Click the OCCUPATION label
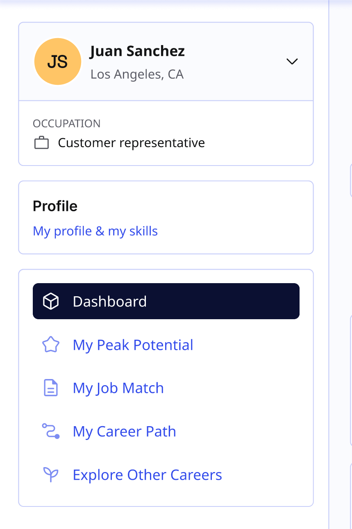Viewport: 352px width, 529px height. 66,123
